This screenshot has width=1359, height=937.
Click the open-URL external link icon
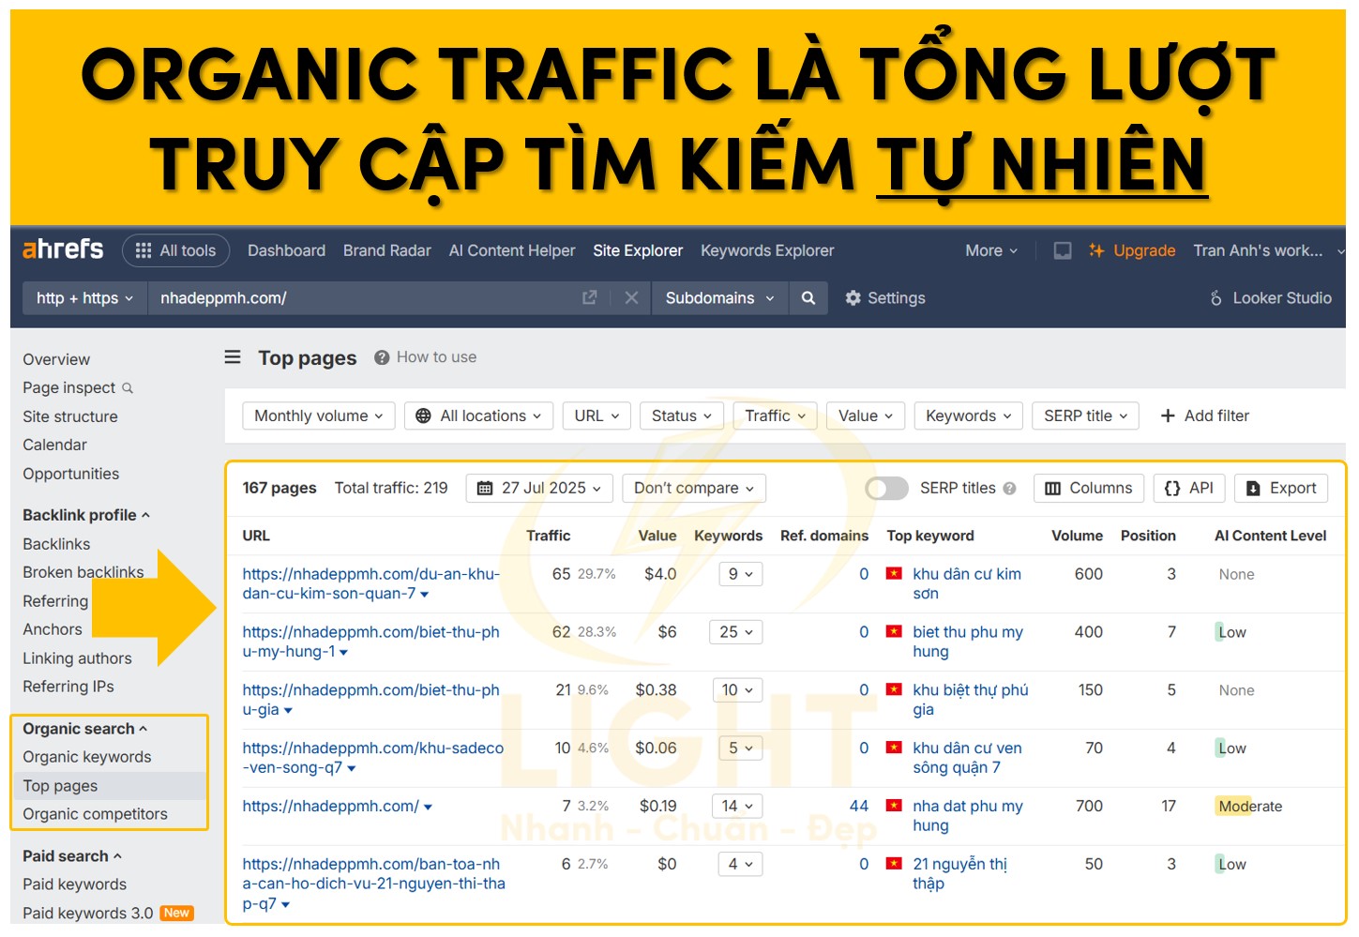click(x=589, y=297)
